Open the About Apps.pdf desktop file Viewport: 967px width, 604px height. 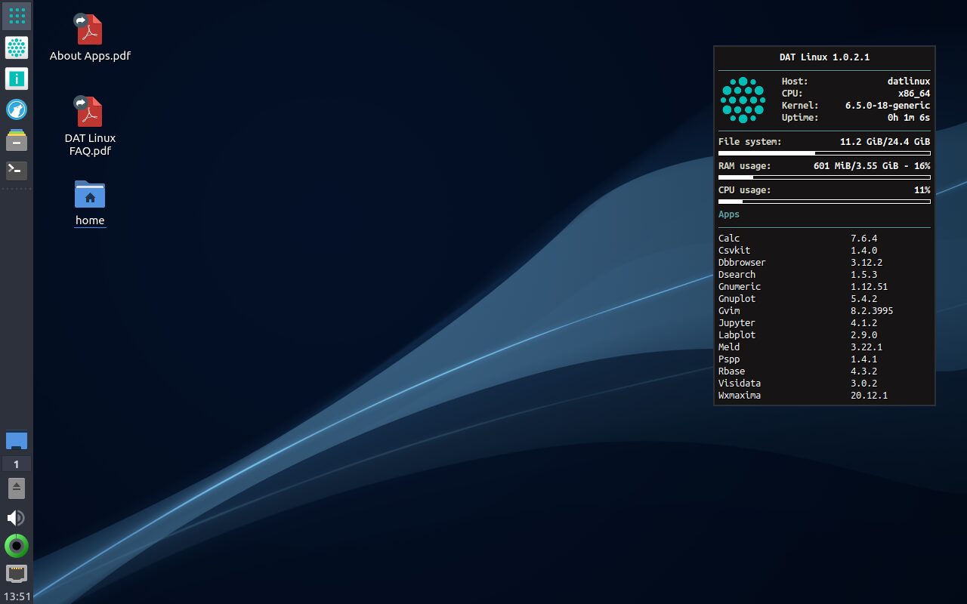point(90,31)
